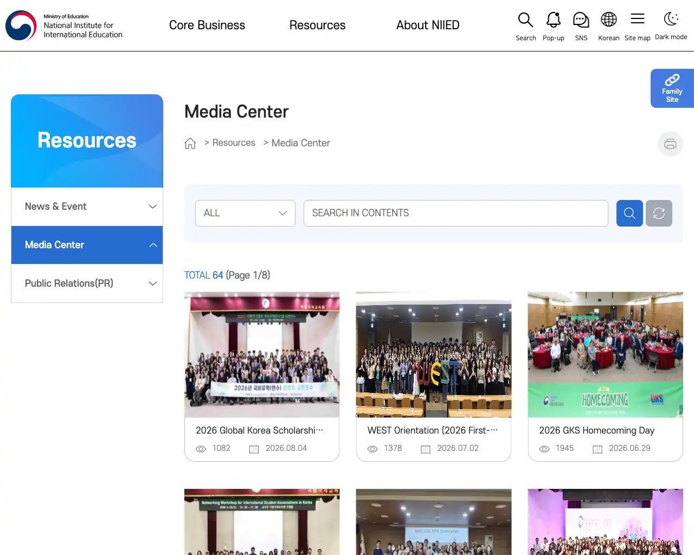694x555 pixels.
Task: Click the Media Center page heading
Action: coord(236,112)
